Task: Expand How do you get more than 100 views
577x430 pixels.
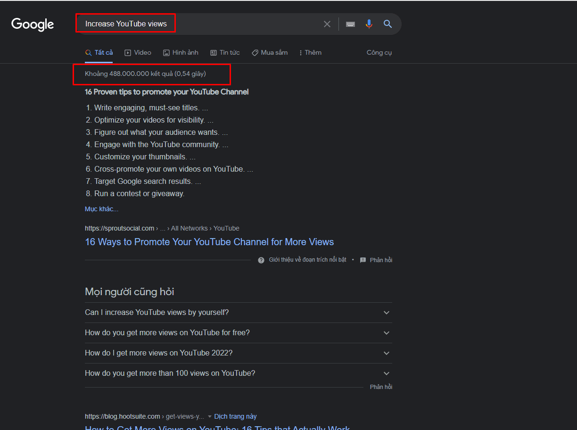Action: pyautogui.click(x=239, y=373)
